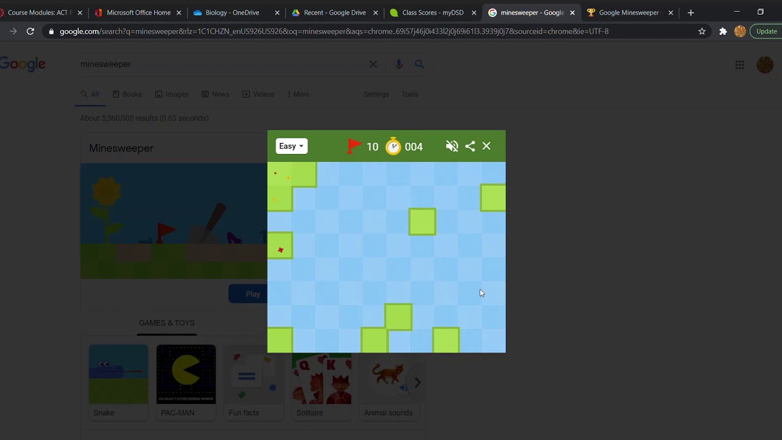Go forward in browser history
The width and height of the screenshot is (782, 440).
[13, 31]
